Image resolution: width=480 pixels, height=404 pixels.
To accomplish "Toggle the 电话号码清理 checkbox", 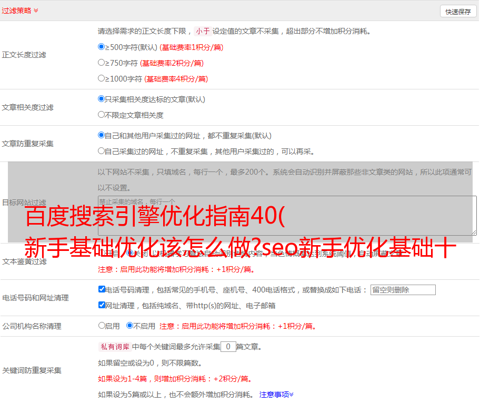I will [x=102, y=289].
